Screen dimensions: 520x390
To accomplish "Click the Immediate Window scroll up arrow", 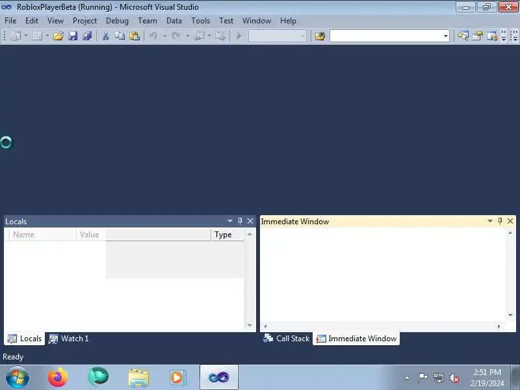I will point(510,233).
